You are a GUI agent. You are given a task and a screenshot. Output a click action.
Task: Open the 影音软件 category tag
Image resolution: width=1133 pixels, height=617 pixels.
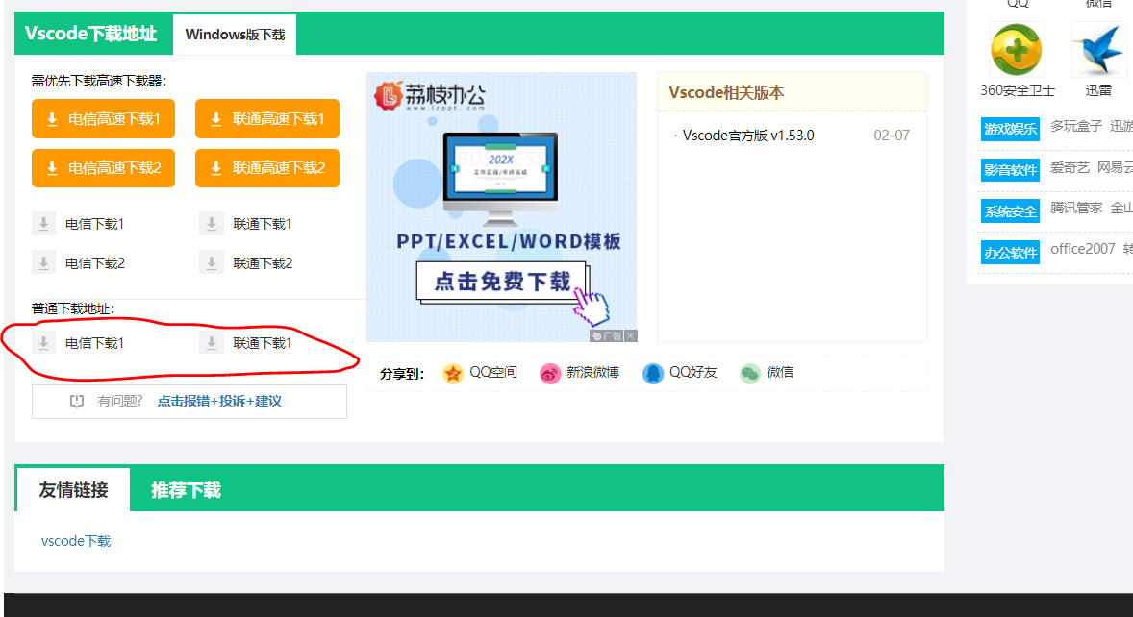point(1010,170)
